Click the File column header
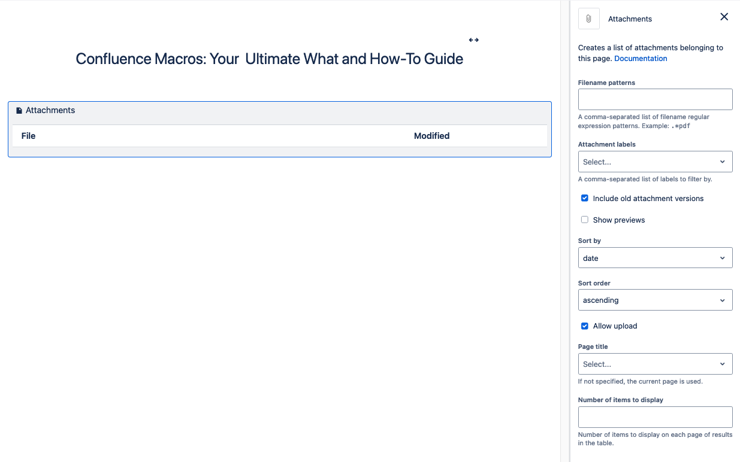 click(x=28, y=136)
